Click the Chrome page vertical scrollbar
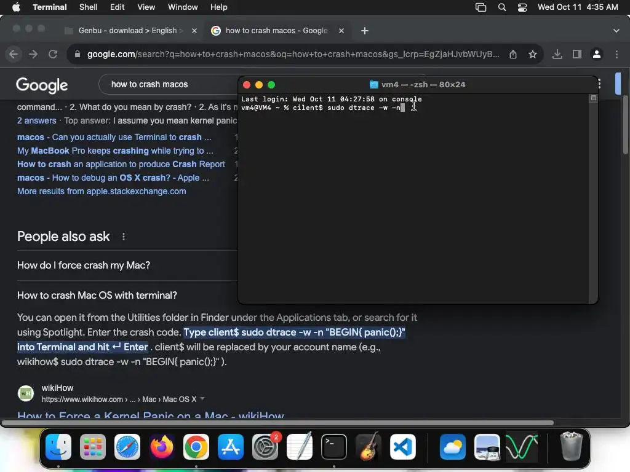630x472 pixels. (625, 125)
